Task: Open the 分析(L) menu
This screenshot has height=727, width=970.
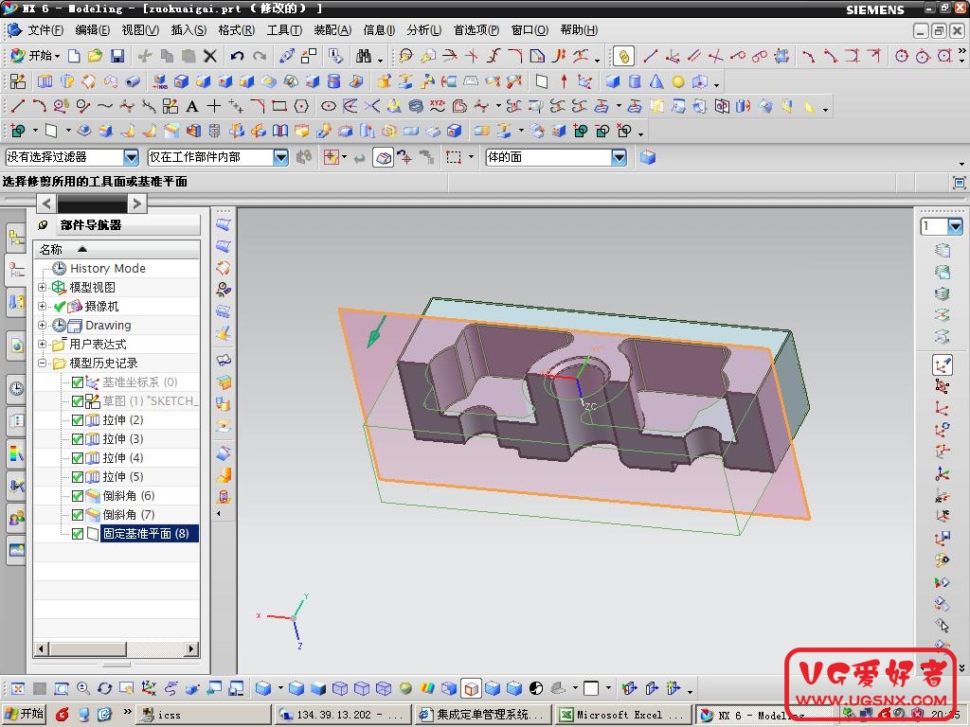Action: pos(424,30)
